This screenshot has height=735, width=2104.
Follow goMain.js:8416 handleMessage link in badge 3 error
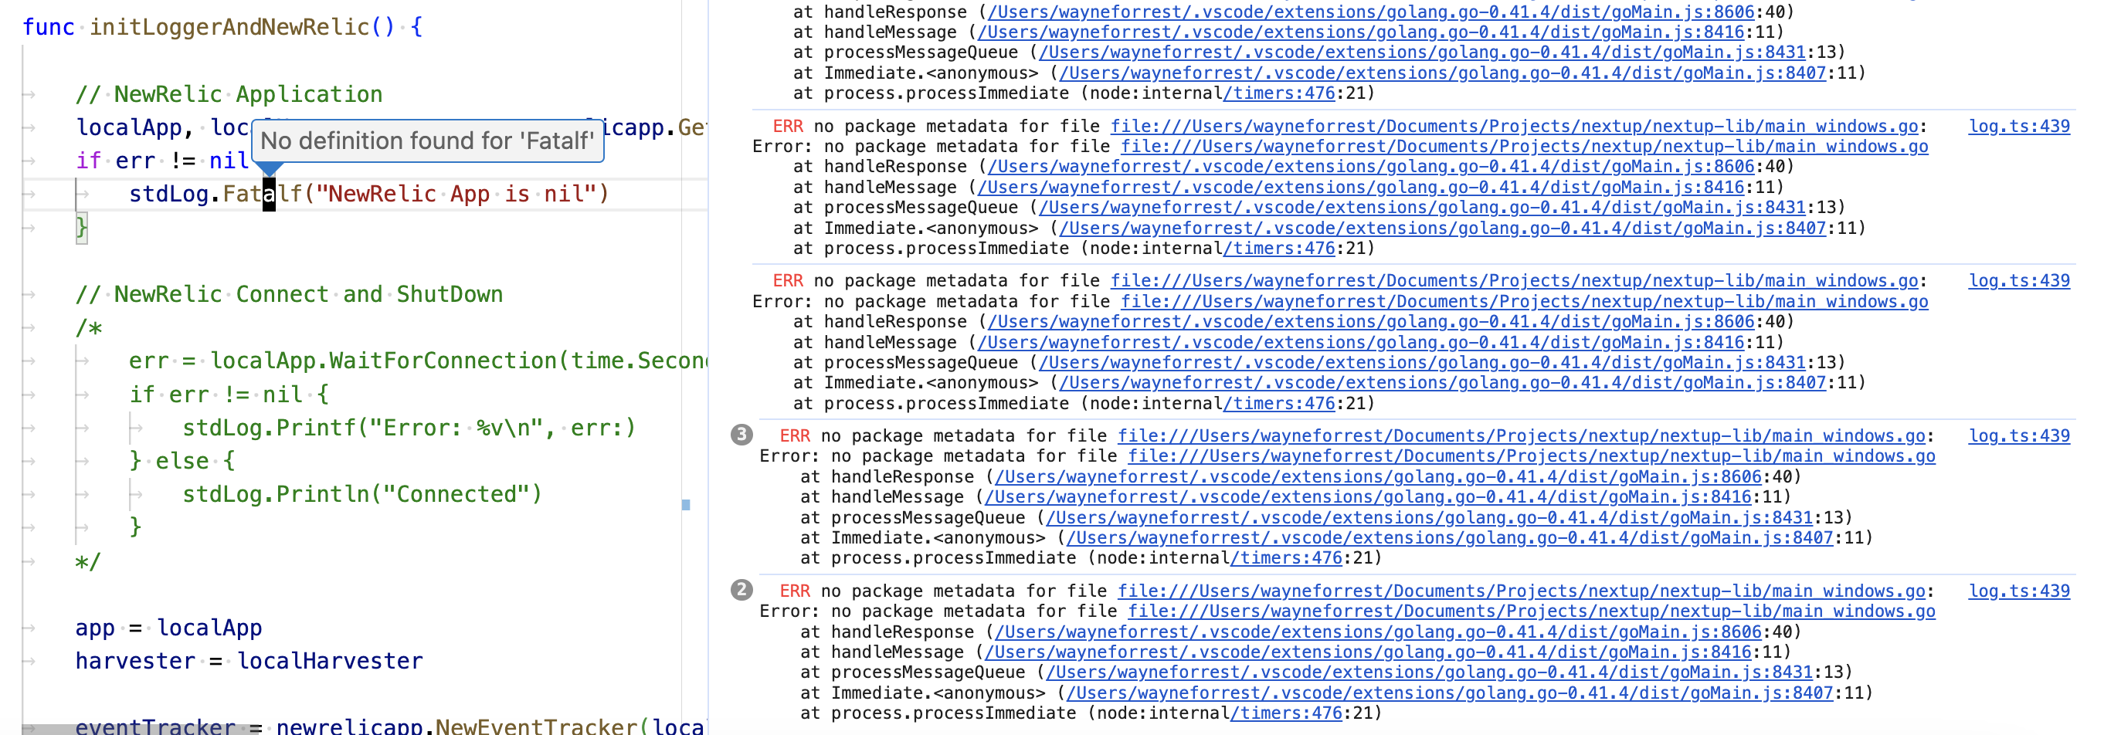[x=1367, y=496]
